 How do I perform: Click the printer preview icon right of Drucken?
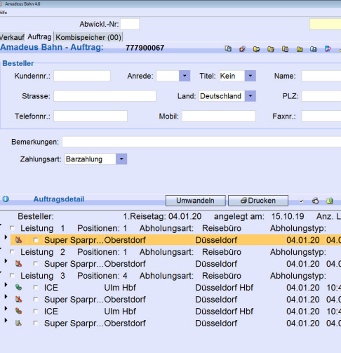point(315,201)
